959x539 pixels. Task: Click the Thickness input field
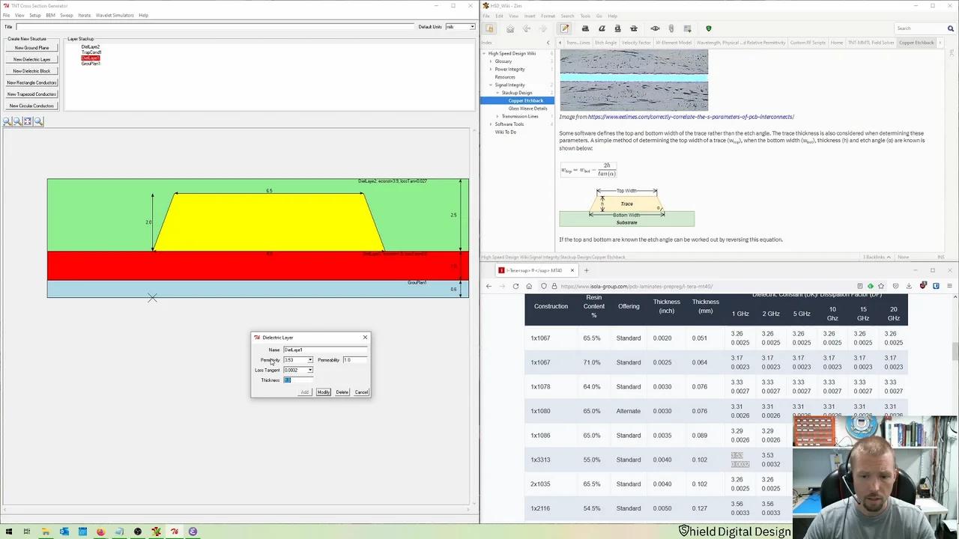(x=297, y=380)
